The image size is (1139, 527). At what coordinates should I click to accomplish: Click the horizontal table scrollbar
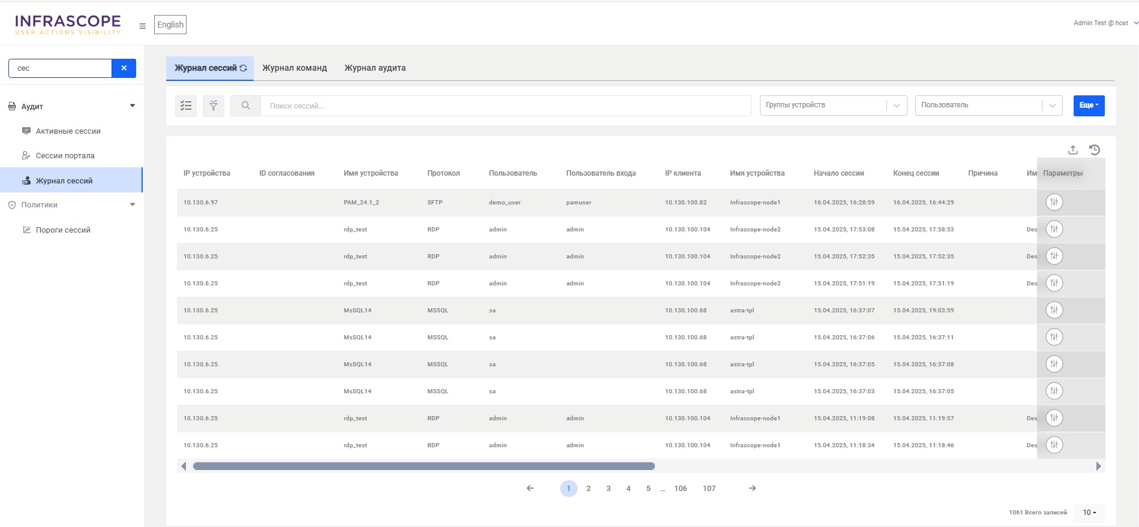pyautogui.click(x=423, y=466)
